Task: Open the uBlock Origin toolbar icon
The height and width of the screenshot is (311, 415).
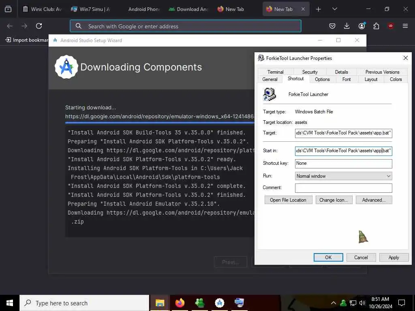Action: pyautogui.click(x=391, y=26)
